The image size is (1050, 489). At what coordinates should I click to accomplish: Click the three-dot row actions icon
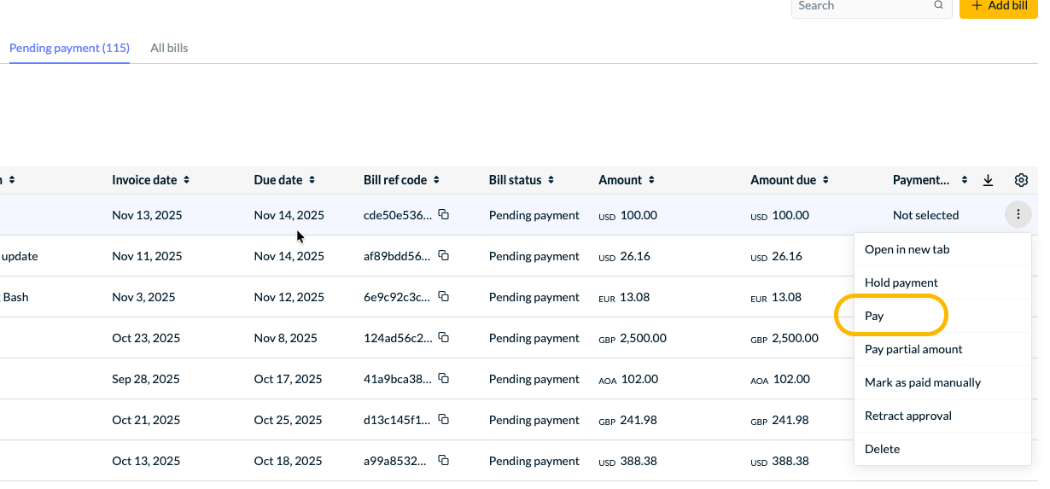click(1018, 215)
